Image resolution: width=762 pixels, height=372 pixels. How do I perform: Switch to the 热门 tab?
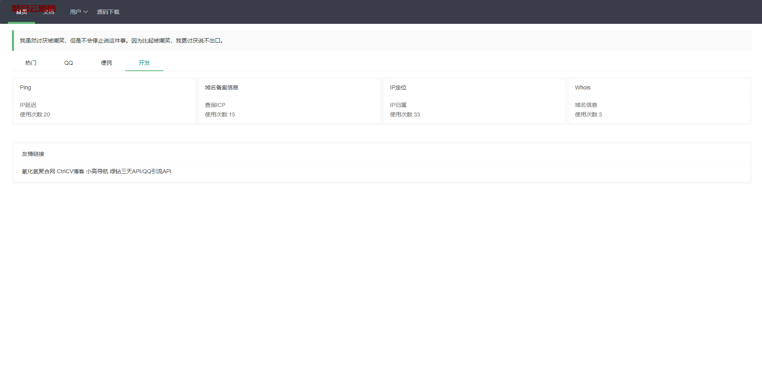click(x=31, y=63)
